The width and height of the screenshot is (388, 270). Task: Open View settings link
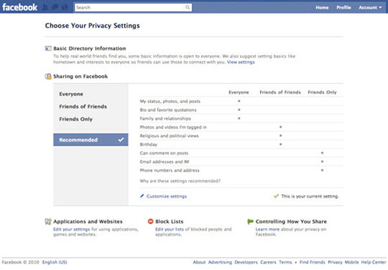point(241,62)
